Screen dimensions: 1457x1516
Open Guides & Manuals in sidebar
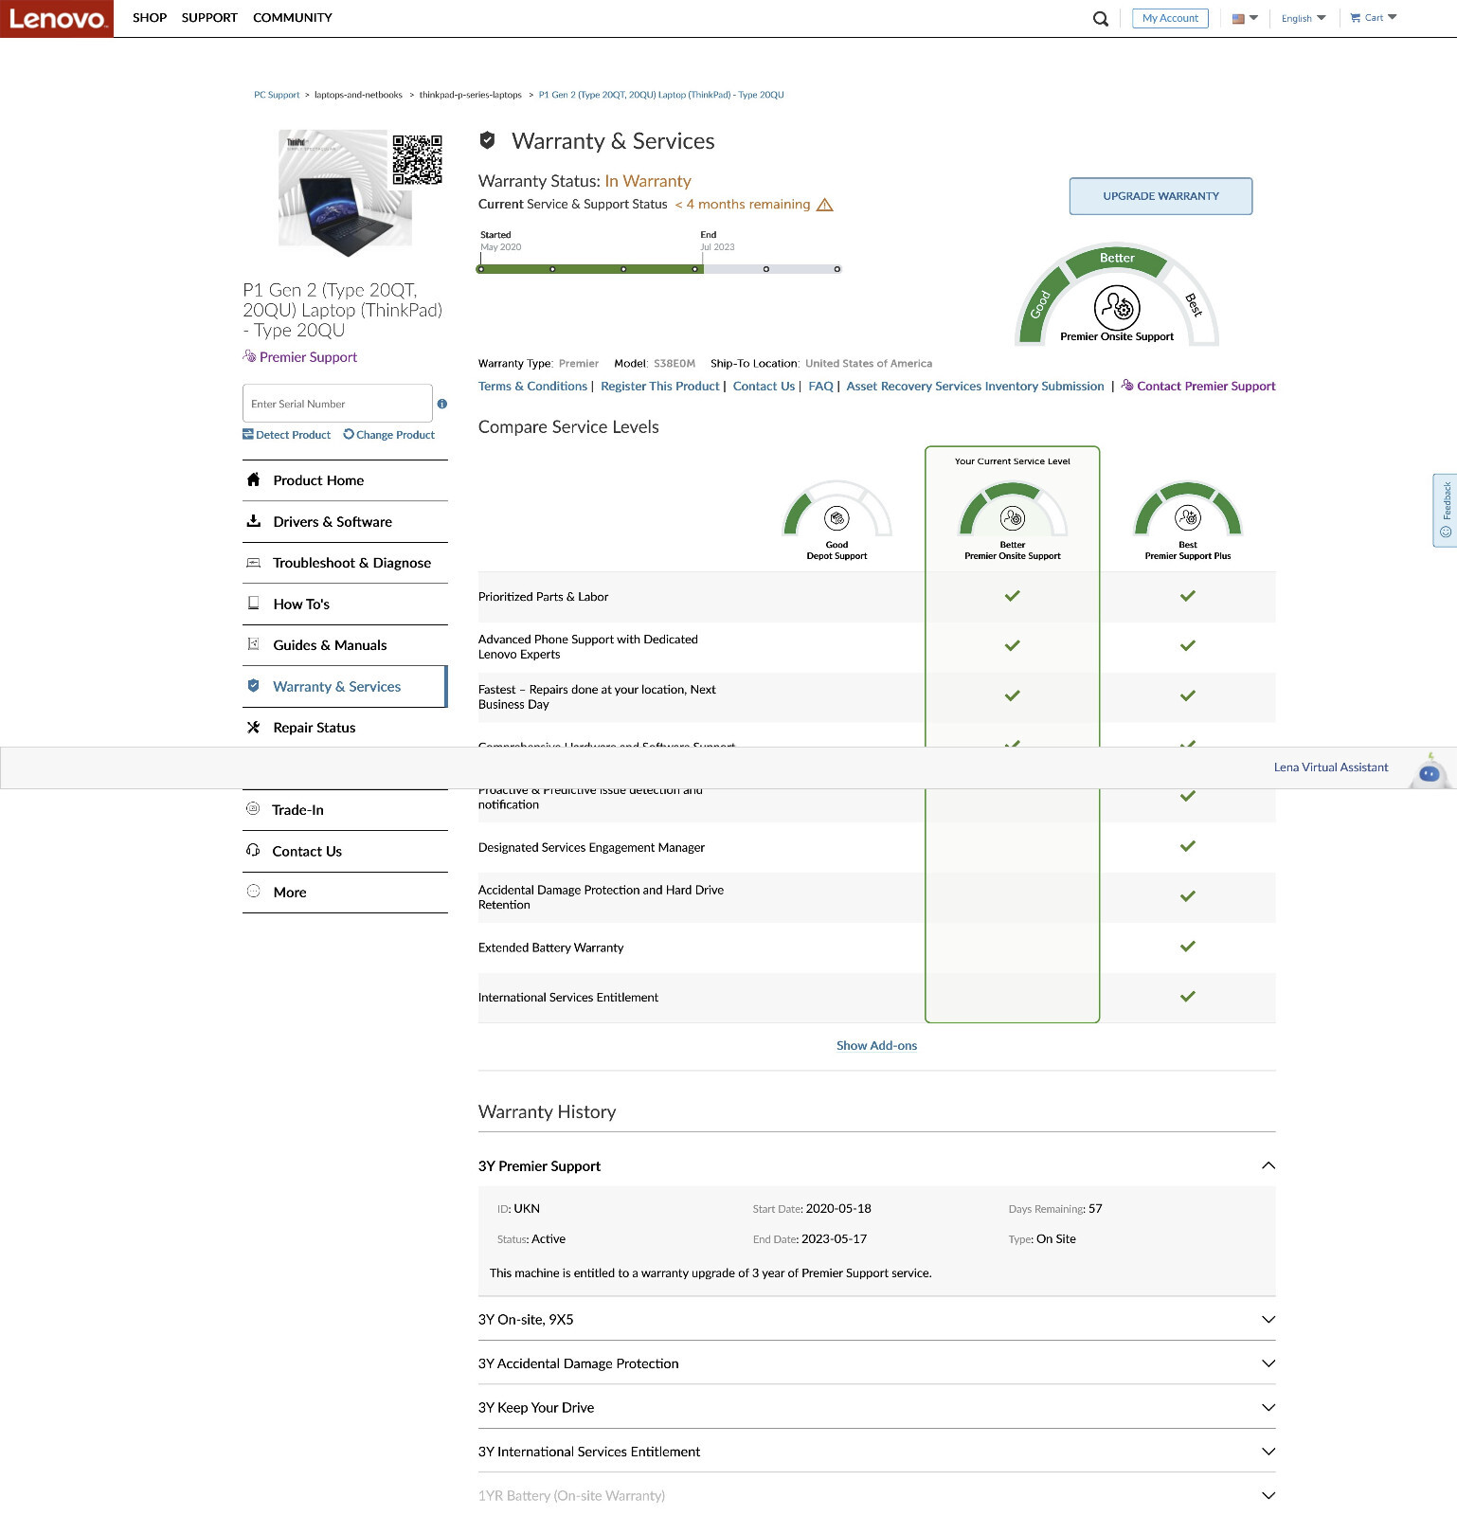coord(345,645)
